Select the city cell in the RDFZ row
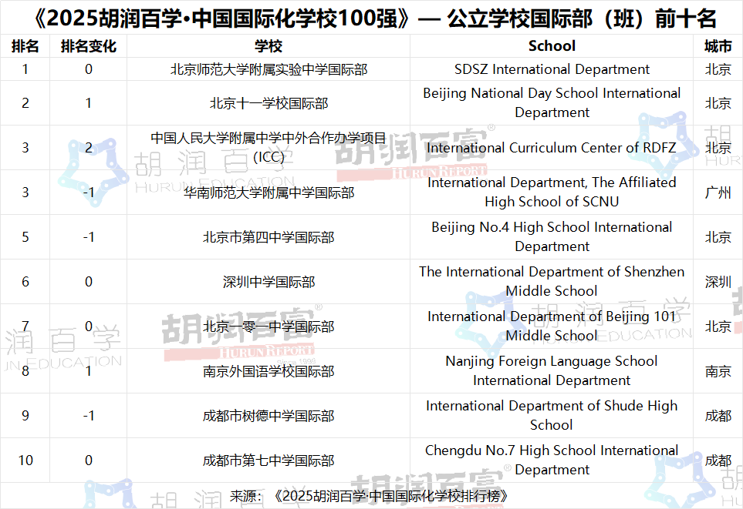 718,148
